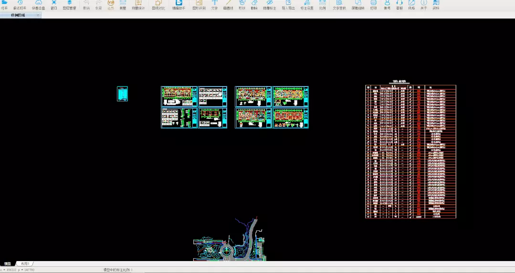
Task: Open drawing comparison (图纸对比)
Action: pyautogui.click(x=158, y=5)
